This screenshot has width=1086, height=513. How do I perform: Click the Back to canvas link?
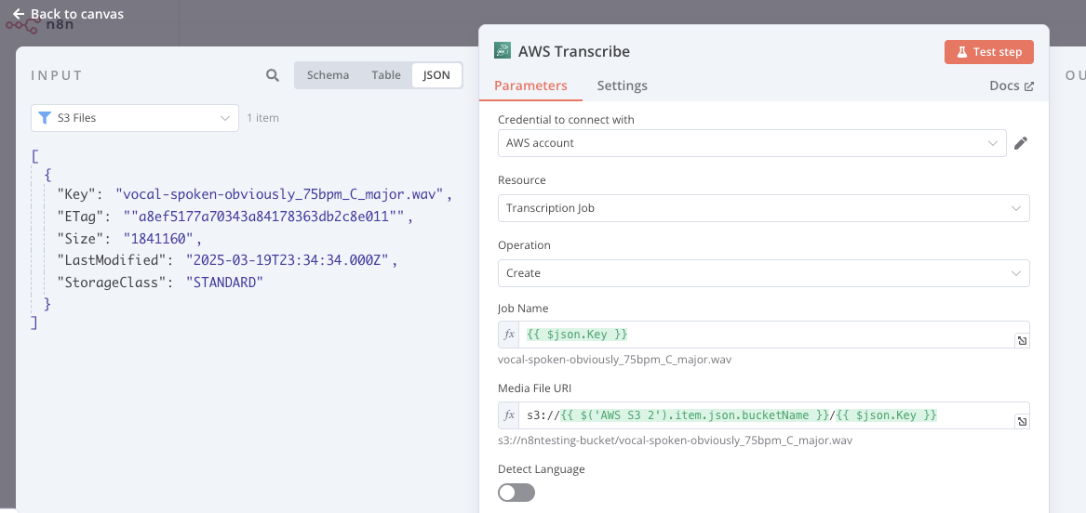[x=68, y=14]
